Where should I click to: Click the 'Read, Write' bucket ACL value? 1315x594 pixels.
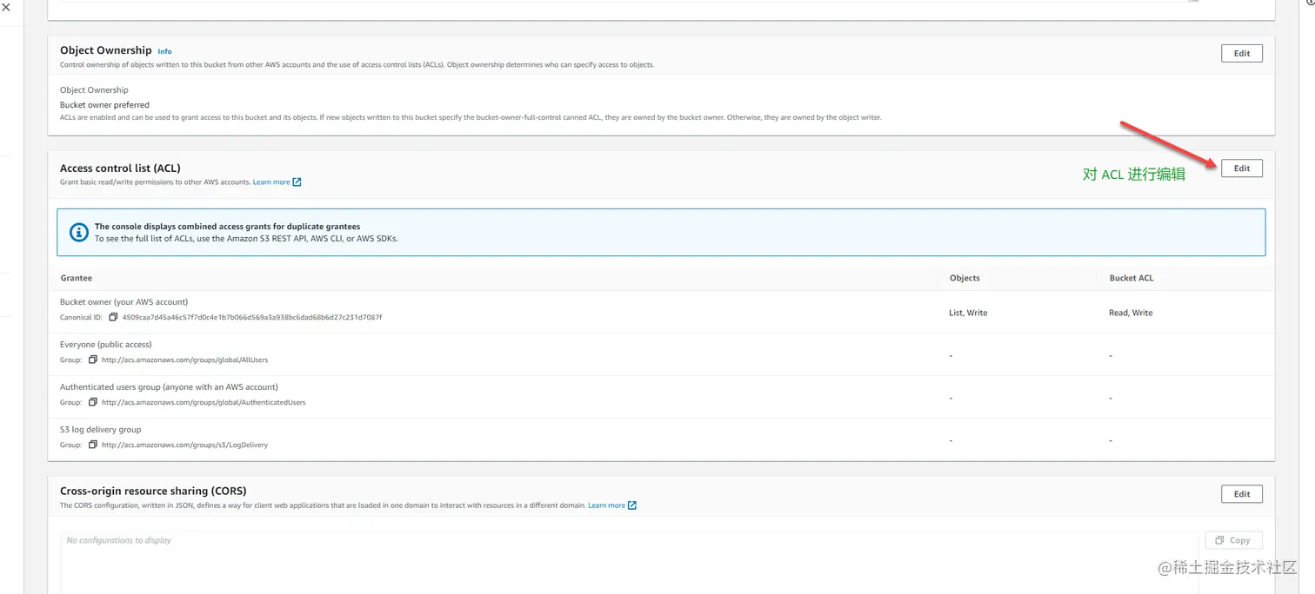(x=1131, y=313)
